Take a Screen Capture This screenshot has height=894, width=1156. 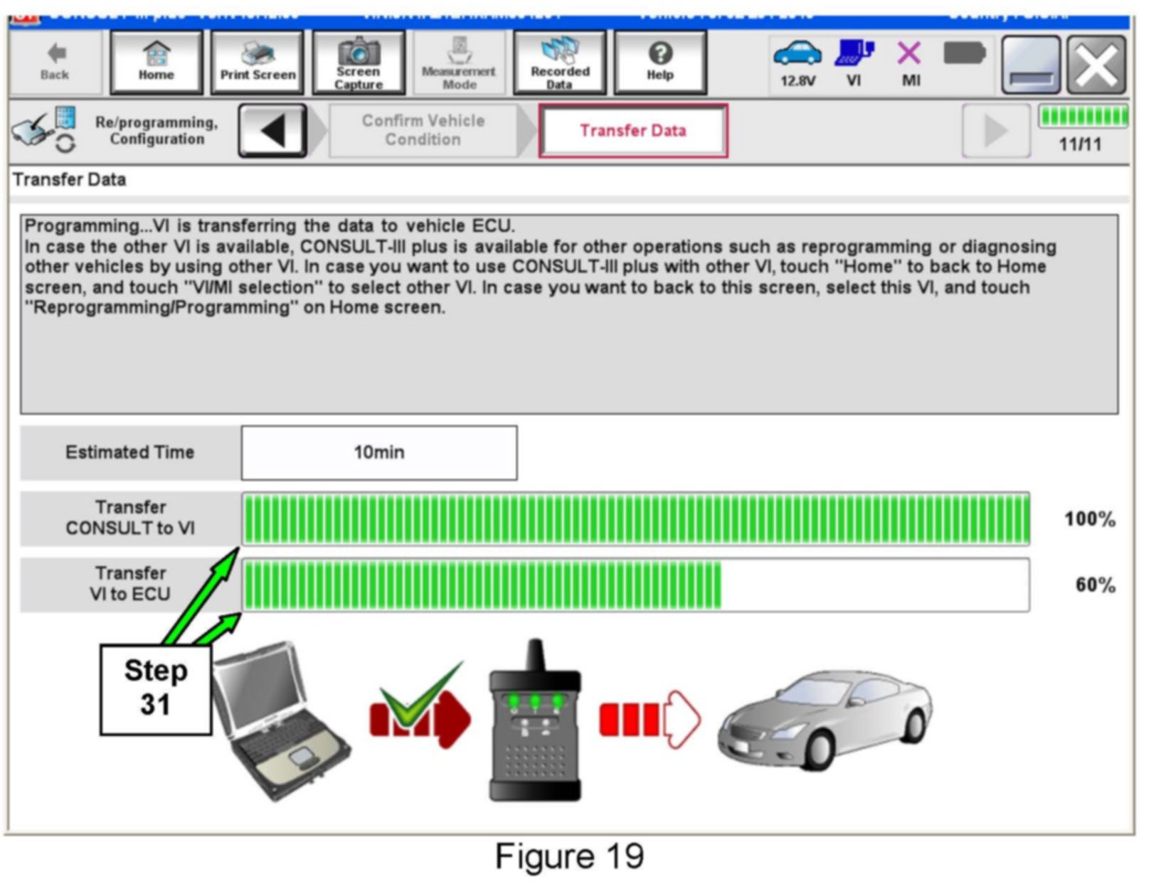coord(359,63)
